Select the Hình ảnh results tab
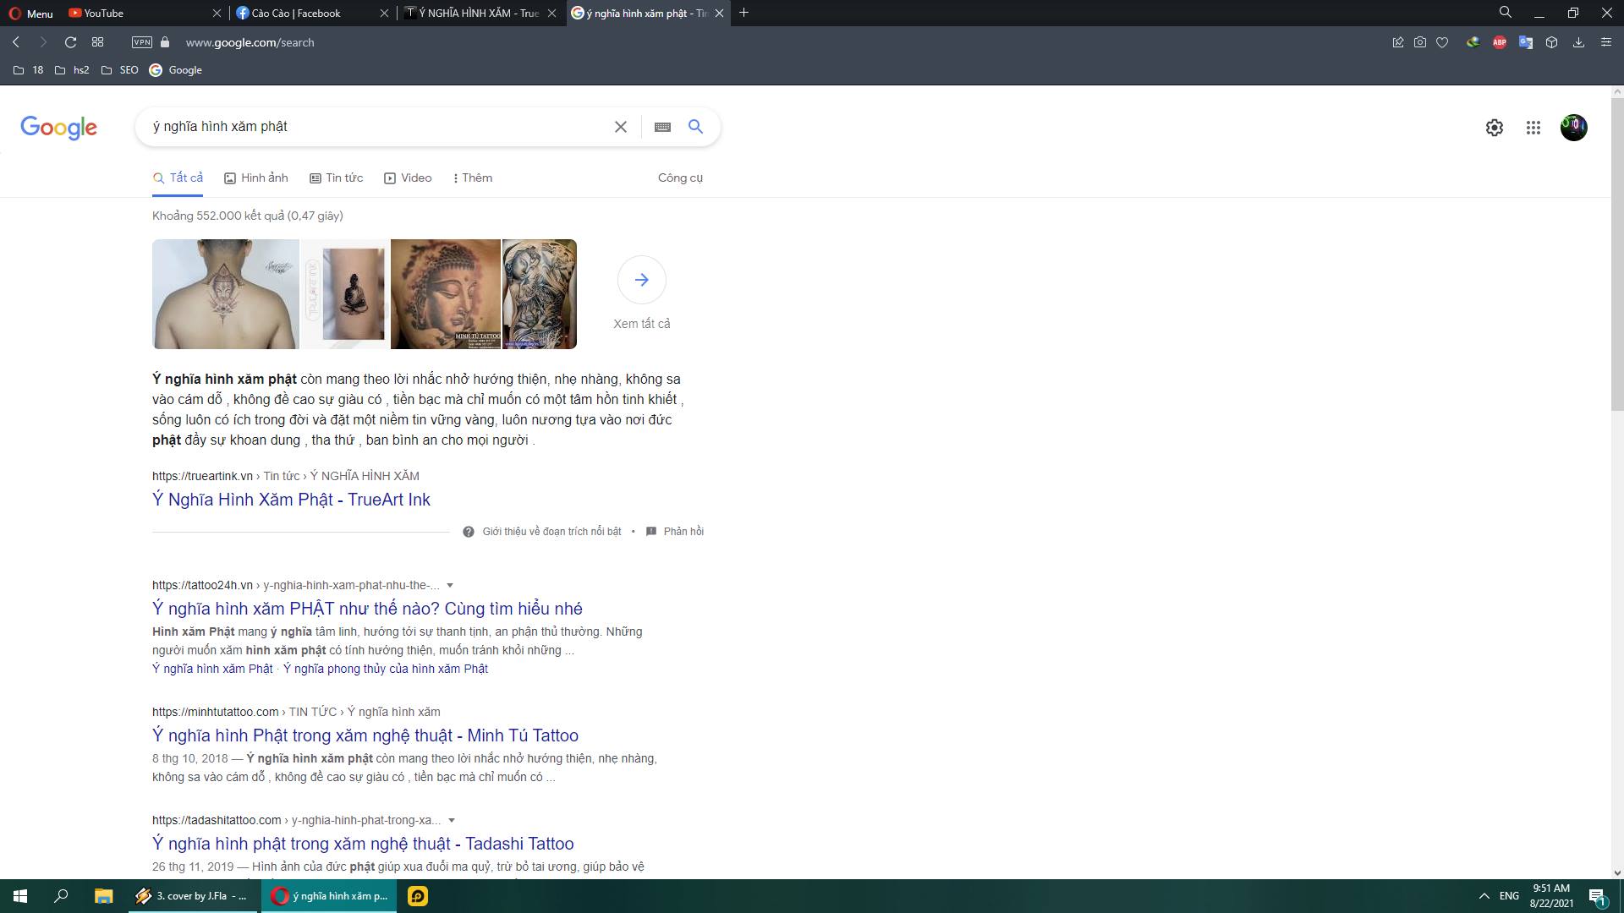This screenshot has height=913, width=1624. [256, 178]
